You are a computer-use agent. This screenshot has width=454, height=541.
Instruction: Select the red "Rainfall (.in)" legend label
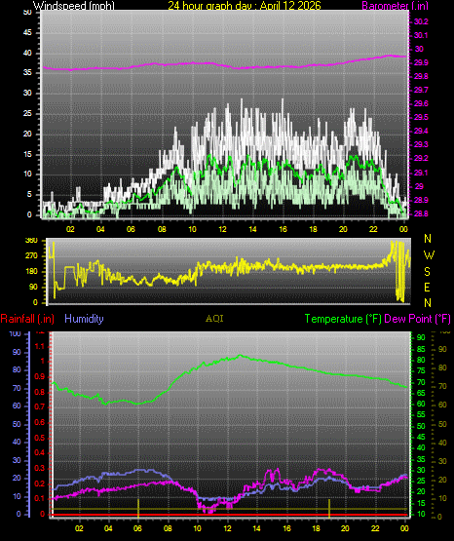pyautogui.click(x=27, y=319)
